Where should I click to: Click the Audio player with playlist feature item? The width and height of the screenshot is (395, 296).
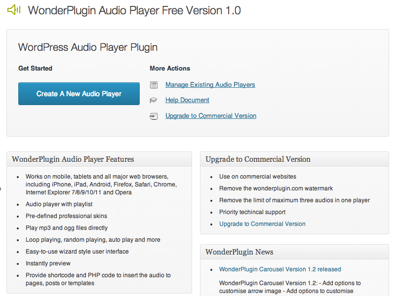pyautogui.click(x=59, y=204)
